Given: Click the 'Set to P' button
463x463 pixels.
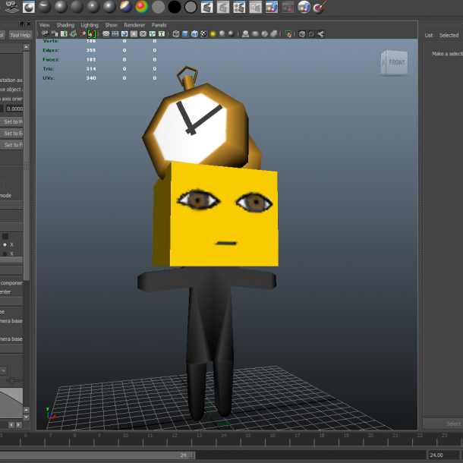Looking at the screenshot, I should [x=11, y=121].
